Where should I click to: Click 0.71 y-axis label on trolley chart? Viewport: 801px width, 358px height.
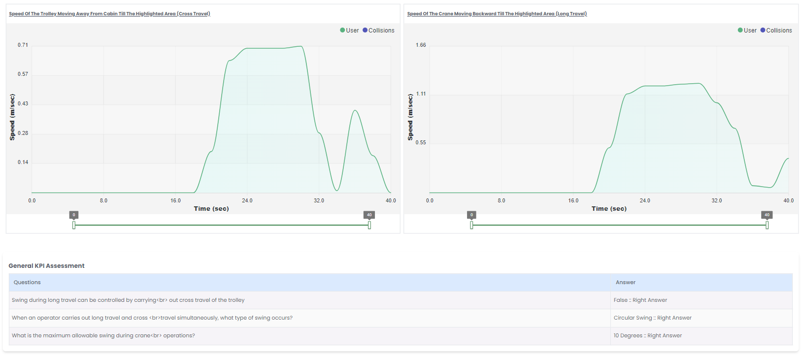[x=23, y=45]
